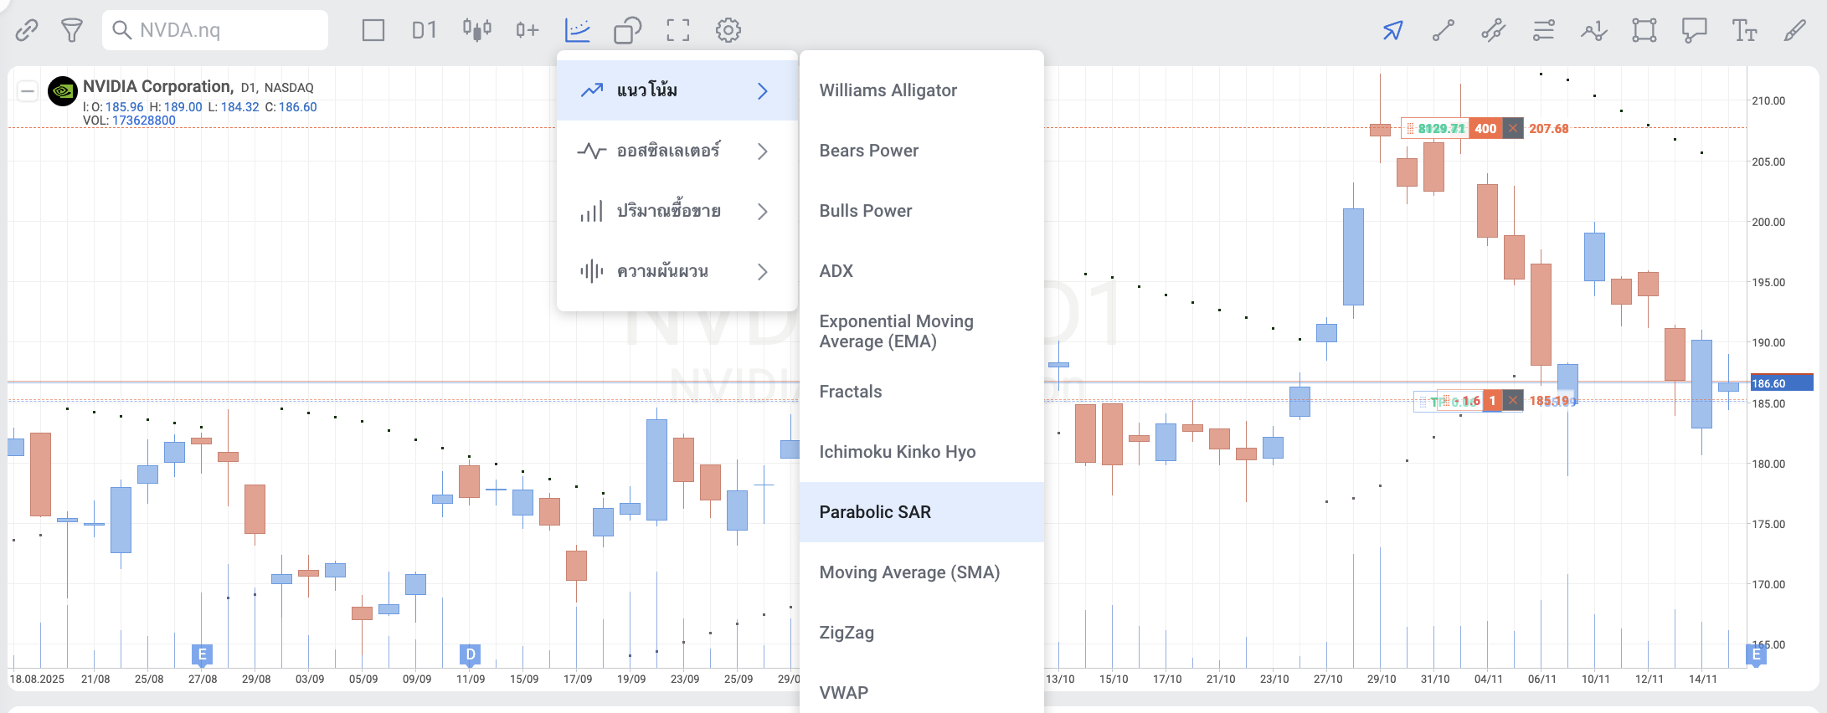Click the D dividend marker at 11/09
The height and width of the screenshot is (713, 1827).
470,654
